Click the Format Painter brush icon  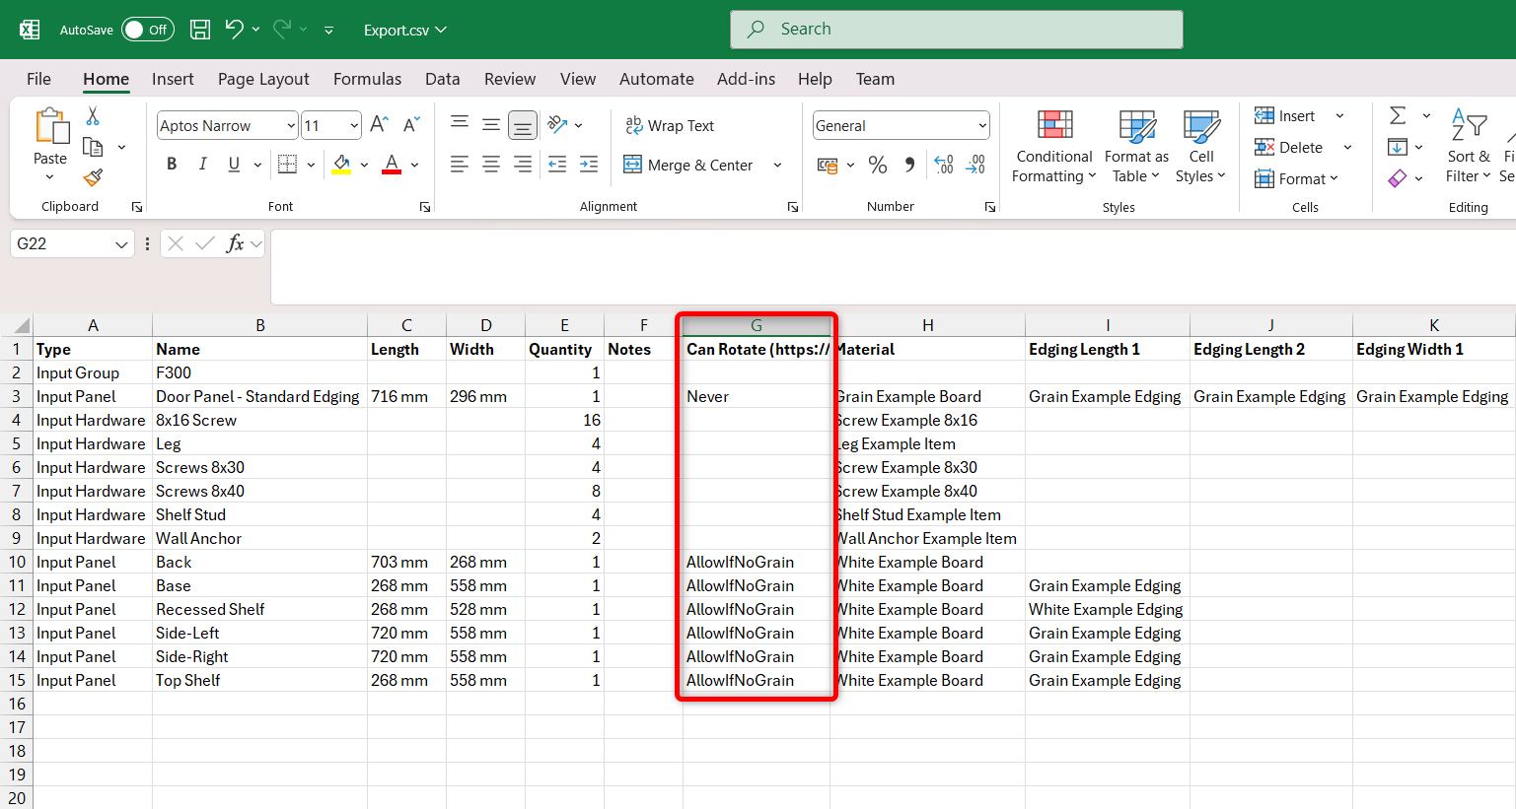point(93,177)
